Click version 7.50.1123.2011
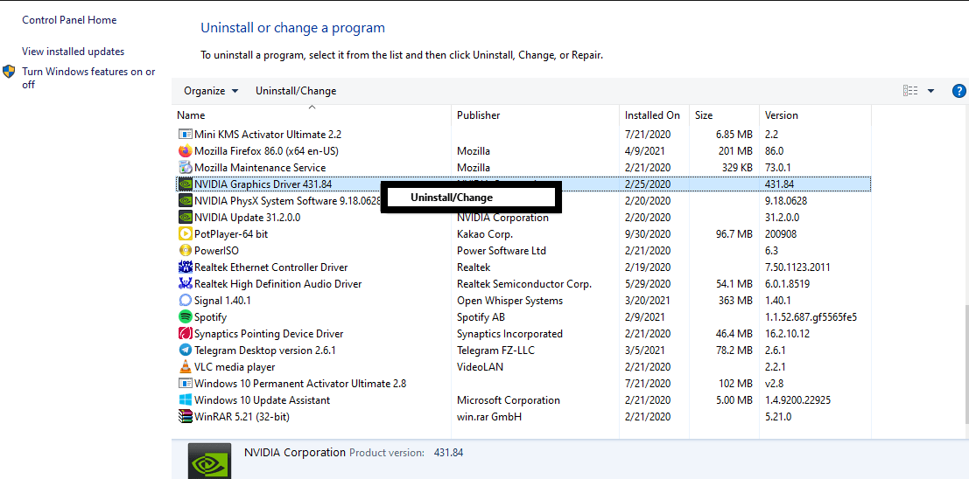 [797, 267]
